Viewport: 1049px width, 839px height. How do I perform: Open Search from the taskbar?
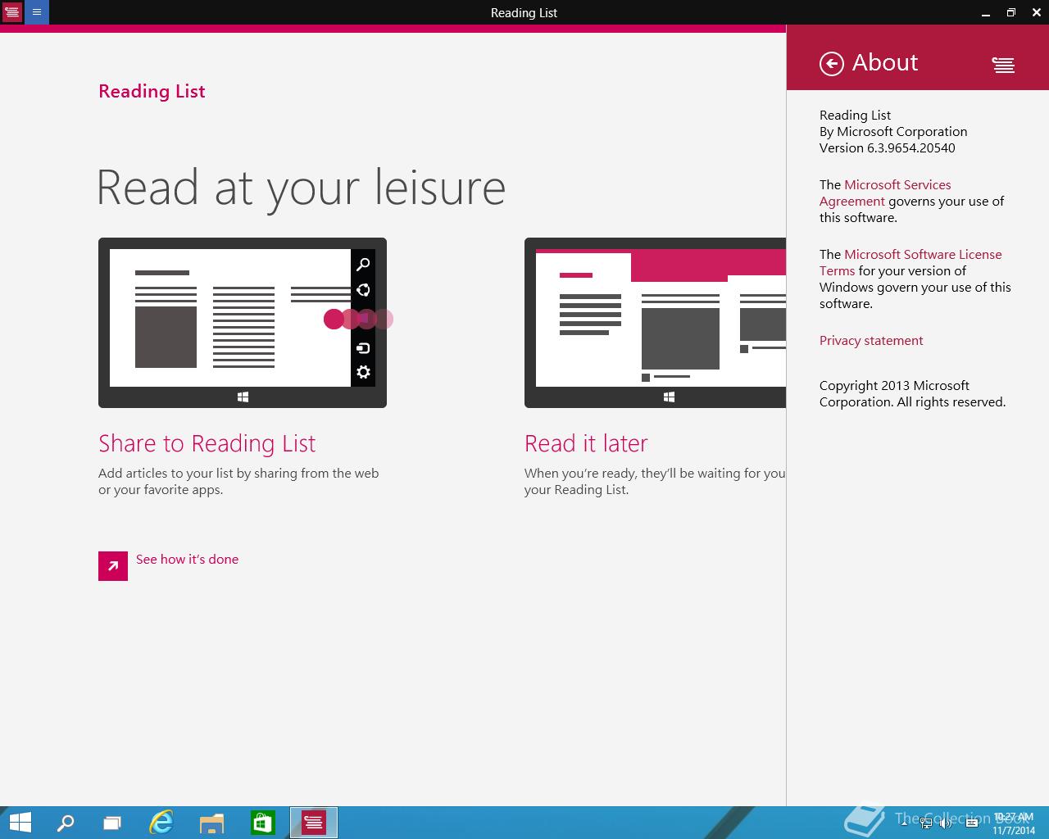point(66,823)
